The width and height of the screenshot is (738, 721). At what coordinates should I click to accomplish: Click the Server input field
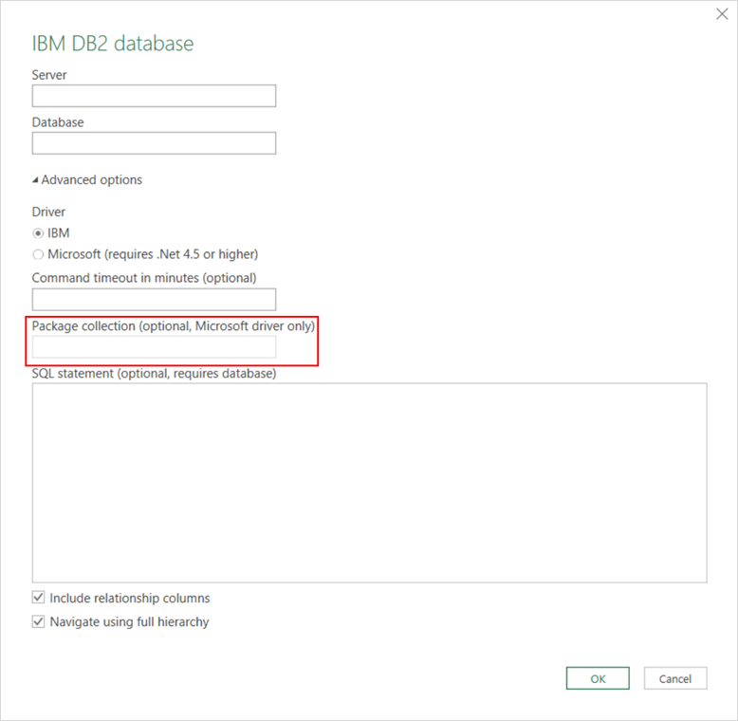154,96
